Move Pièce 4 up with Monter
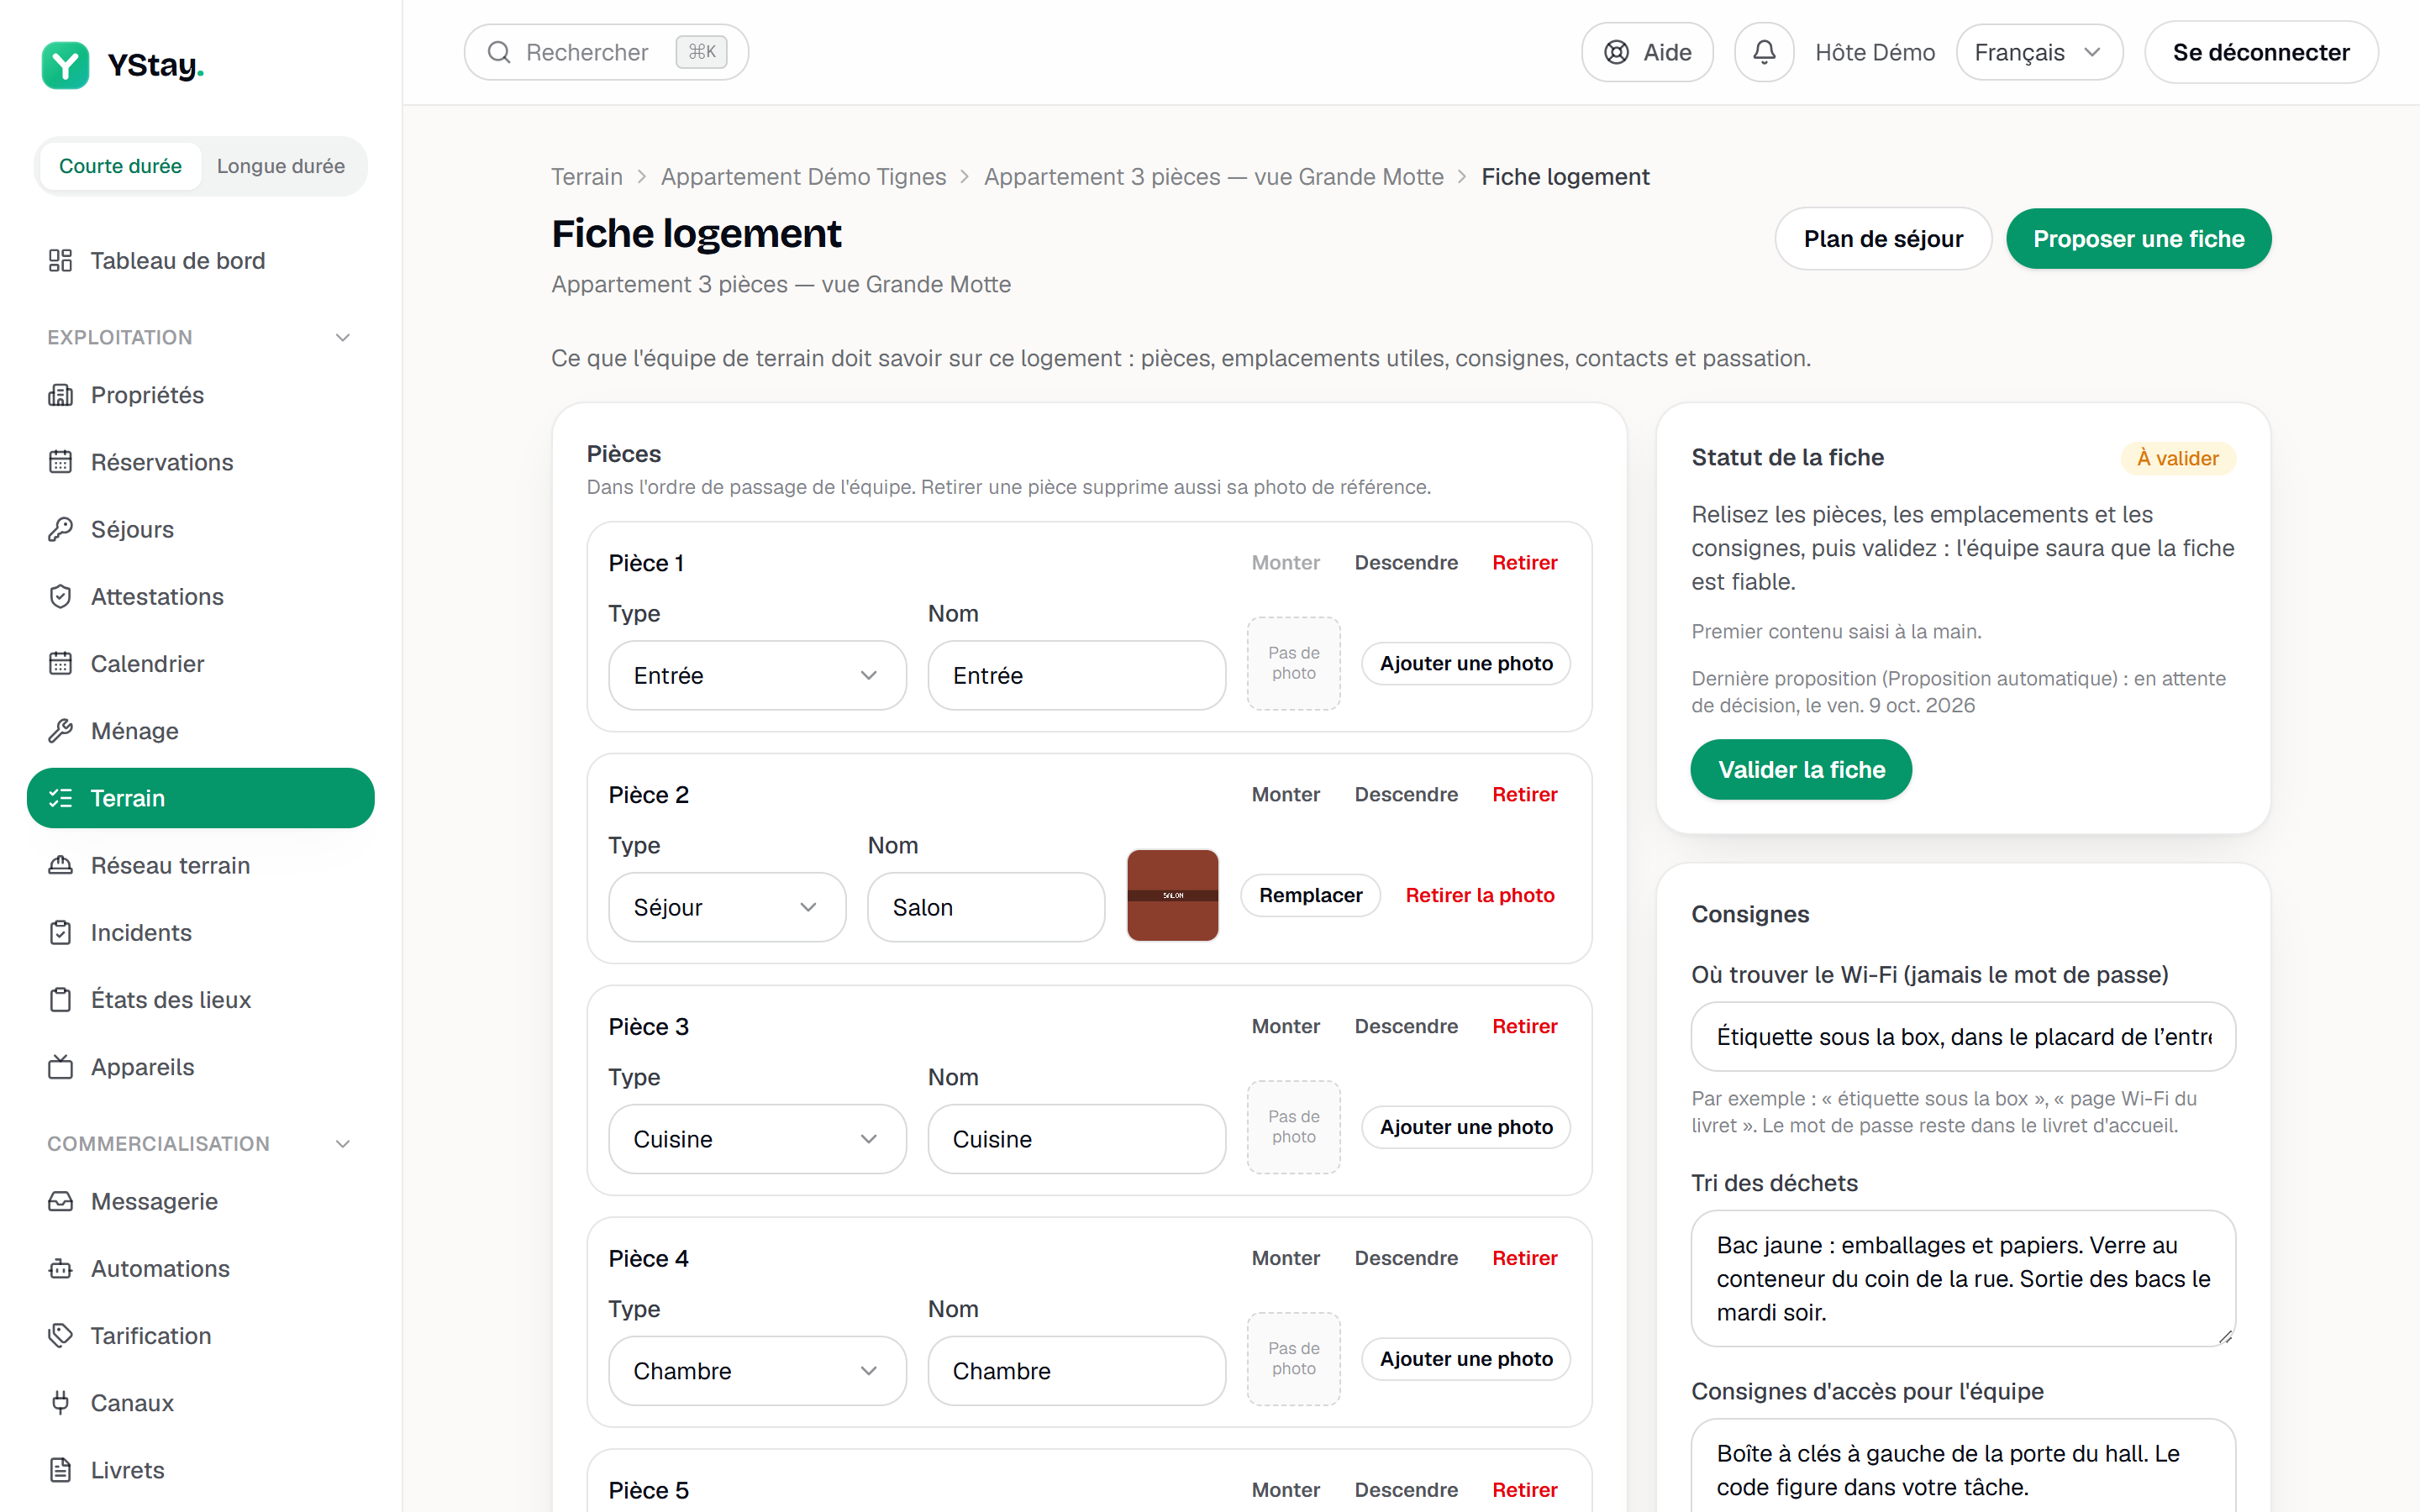The width and height of the screenshot is (2420, 1512). pyautogui.click(x=1286, y=1259)
